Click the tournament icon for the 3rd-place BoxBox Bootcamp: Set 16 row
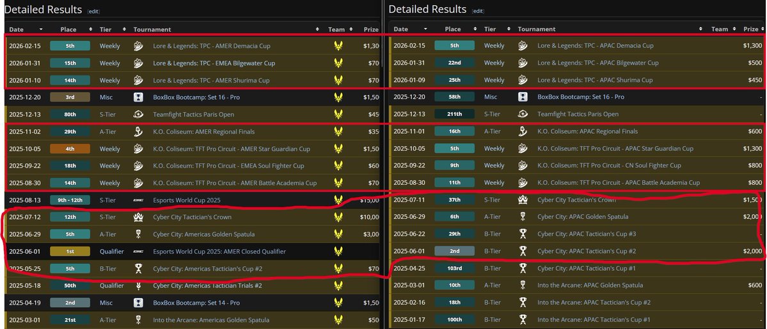The height and width of the screenshot is (329, 767). pos(138,97)
